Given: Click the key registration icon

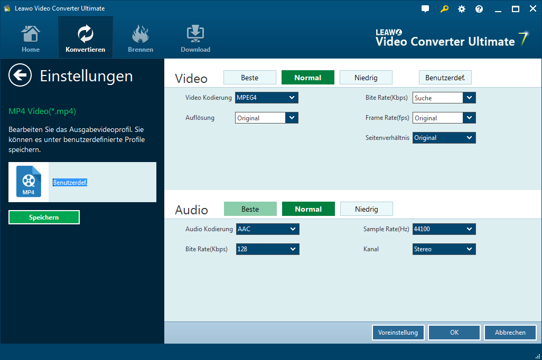Looking at the screenshot, I should 444,9.
